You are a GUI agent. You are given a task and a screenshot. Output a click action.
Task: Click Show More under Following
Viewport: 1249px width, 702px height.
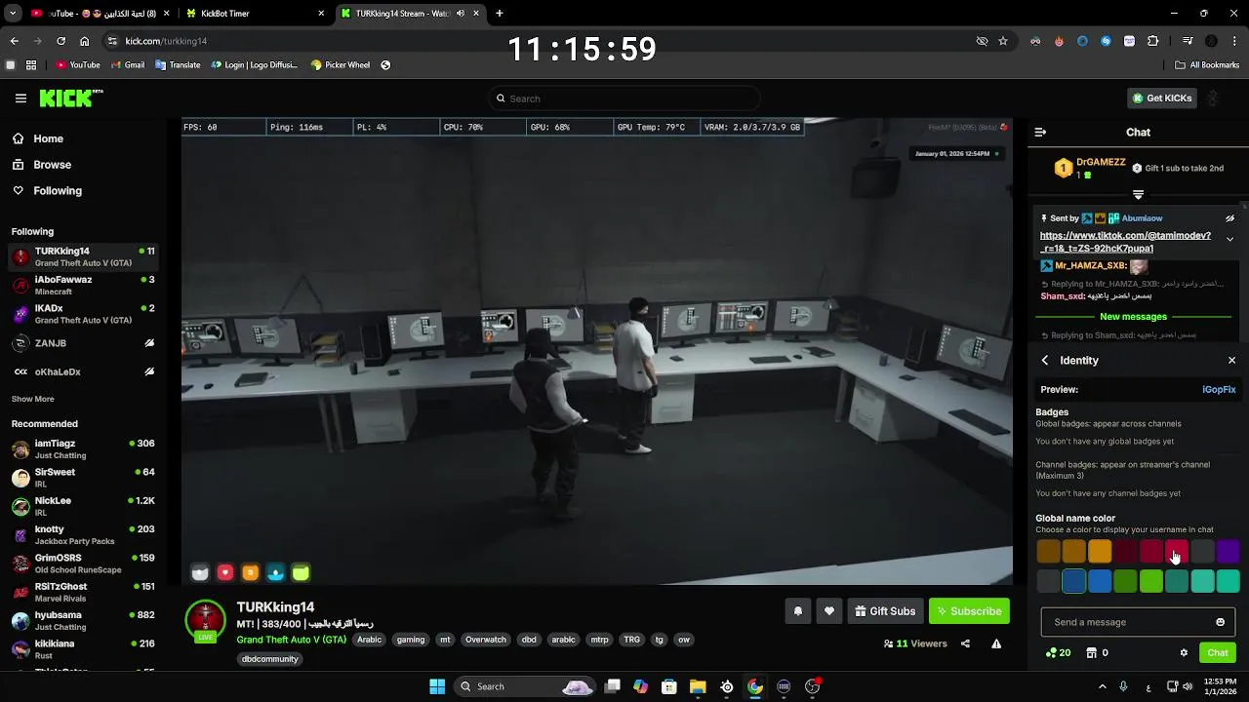[x=32, y=399]
